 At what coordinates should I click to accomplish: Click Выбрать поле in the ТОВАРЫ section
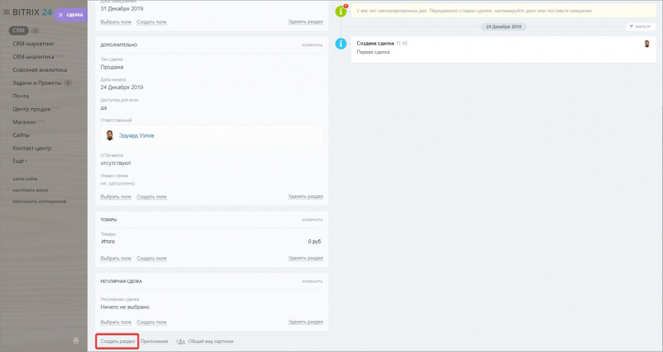[x=116, y=258]
